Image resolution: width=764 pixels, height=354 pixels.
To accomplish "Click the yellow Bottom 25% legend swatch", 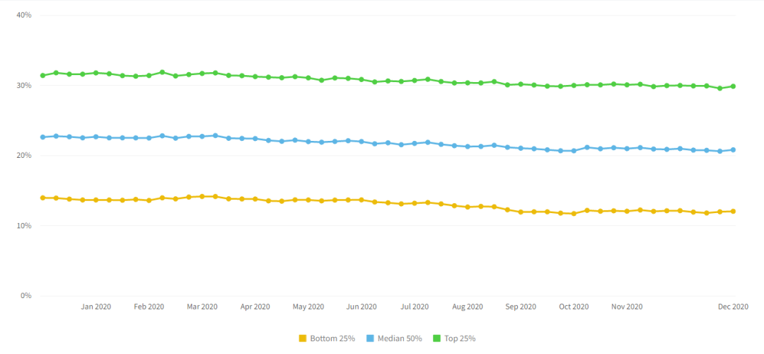I will point(303,338).
